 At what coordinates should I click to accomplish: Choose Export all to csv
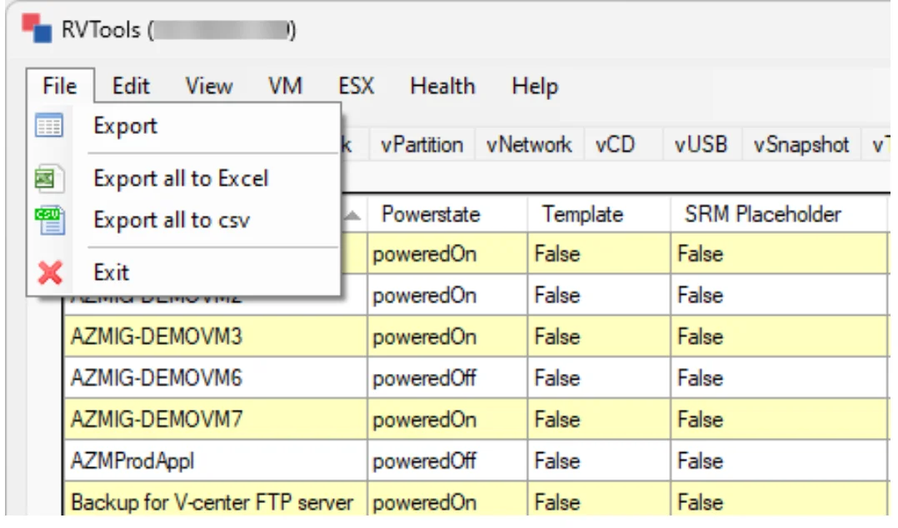click(172, 221)
